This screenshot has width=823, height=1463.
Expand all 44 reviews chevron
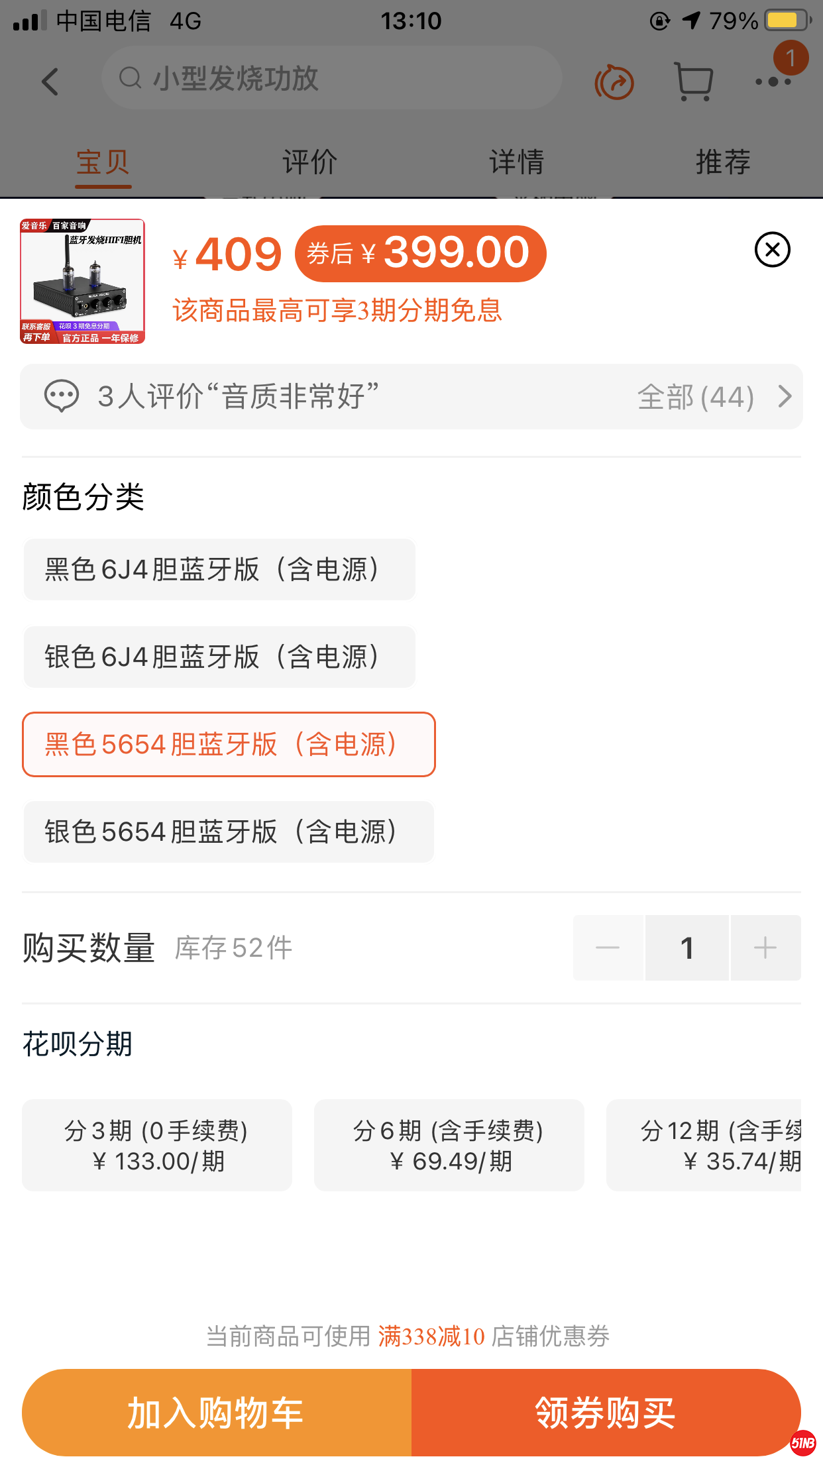[x=785, y=396]
